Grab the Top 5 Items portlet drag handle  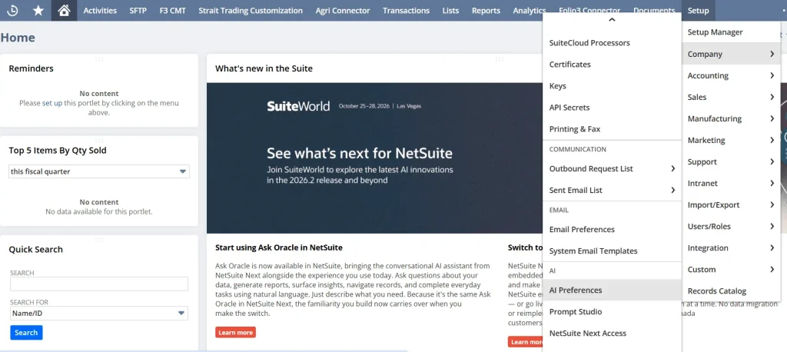(x=99, y=141)
